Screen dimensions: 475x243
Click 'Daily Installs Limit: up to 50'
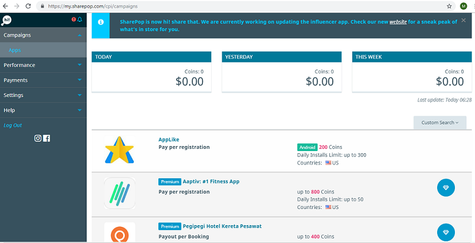point(330,200)
